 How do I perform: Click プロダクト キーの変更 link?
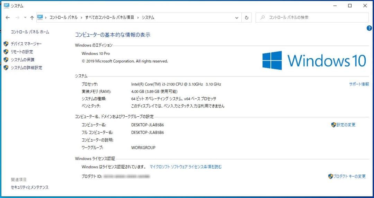(x=349, y=176)
